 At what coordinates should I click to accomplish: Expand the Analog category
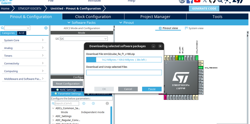tap(24, 48)
